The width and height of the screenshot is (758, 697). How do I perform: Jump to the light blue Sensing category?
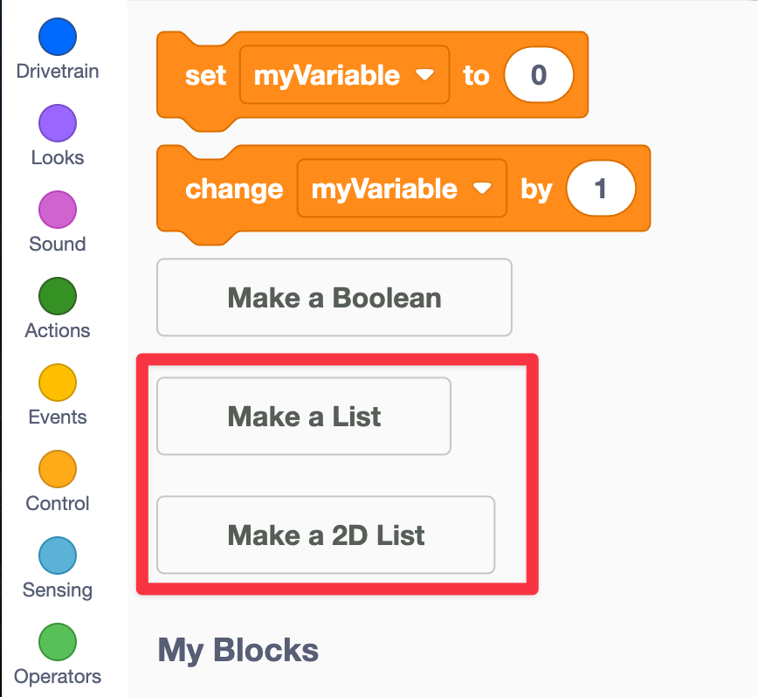point(58,556)
